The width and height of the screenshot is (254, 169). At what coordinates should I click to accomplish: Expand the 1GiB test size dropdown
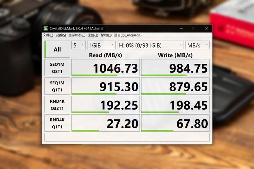point(101,45)
